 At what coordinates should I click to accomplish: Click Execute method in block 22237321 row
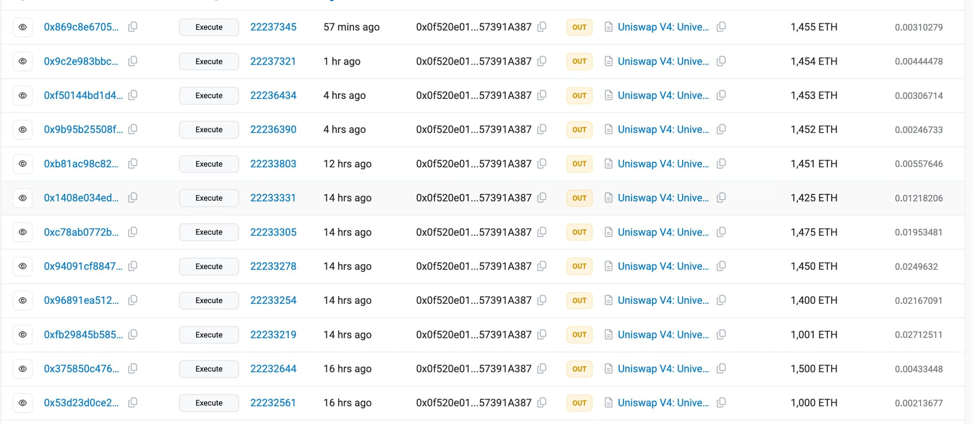(209, 61)
